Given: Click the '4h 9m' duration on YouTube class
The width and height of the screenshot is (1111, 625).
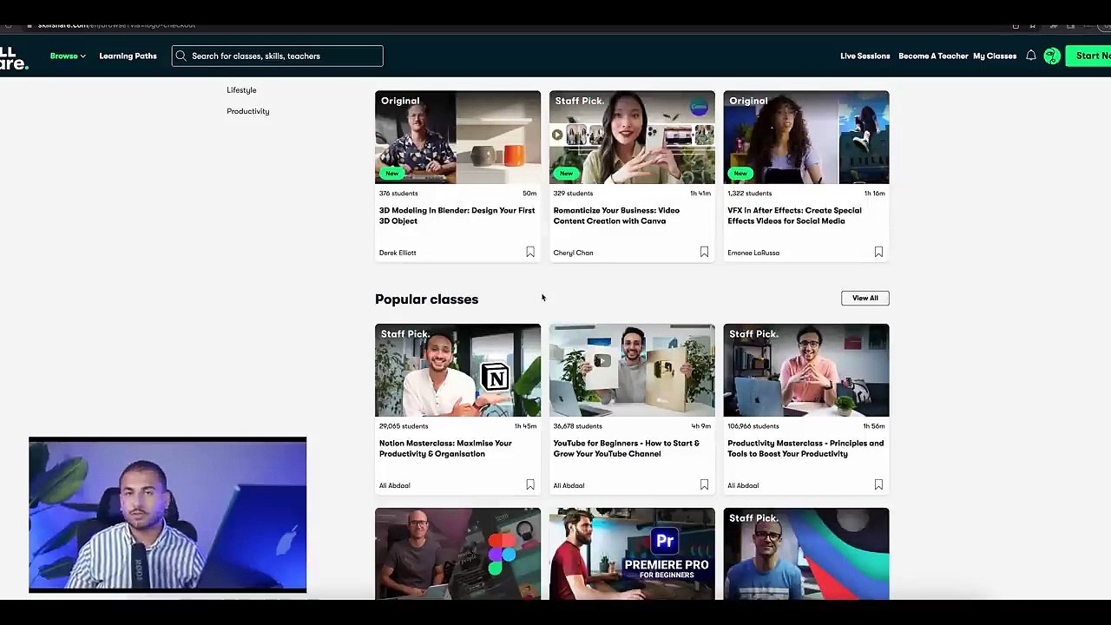Looking at the screenshot, I should [701, 426].
